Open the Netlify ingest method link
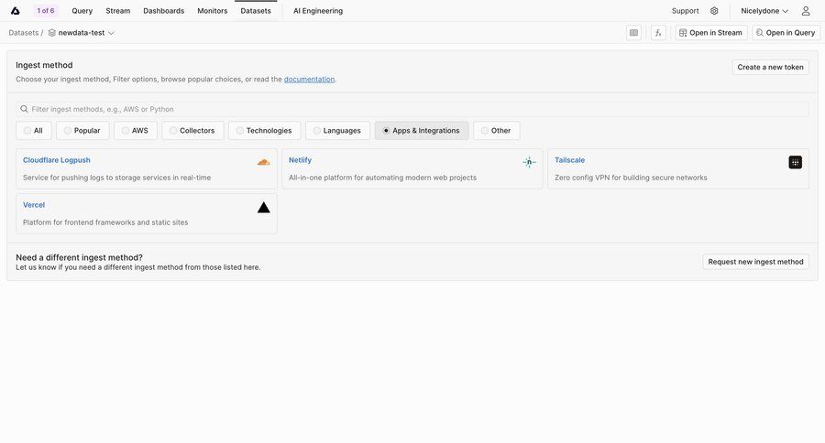This screenshot has width=825, height=443. click(x=300, y=160)
